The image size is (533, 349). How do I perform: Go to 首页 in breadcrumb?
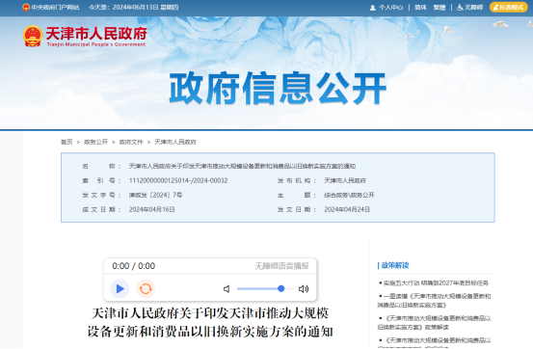(67, 142)
